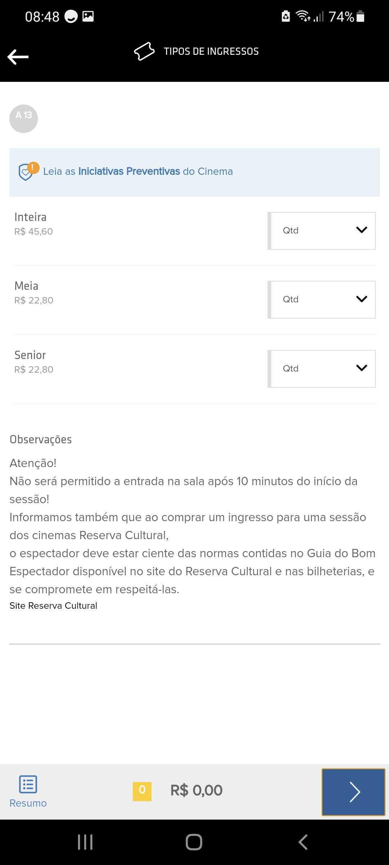Open the Meia quantity dropdown
This screenshot has width=389, height=865.
pos(322,300)
